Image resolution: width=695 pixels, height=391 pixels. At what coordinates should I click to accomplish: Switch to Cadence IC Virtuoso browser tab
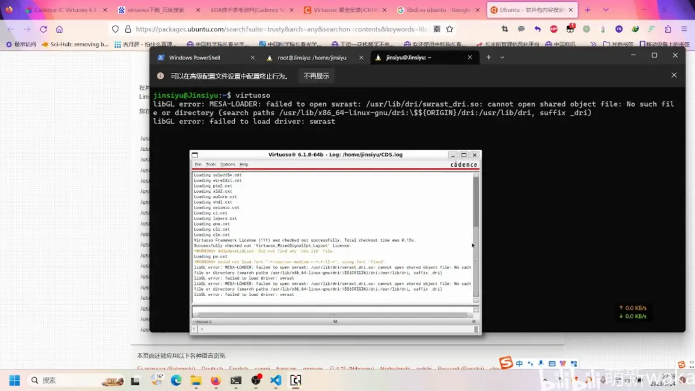click(x=66, y=10)
